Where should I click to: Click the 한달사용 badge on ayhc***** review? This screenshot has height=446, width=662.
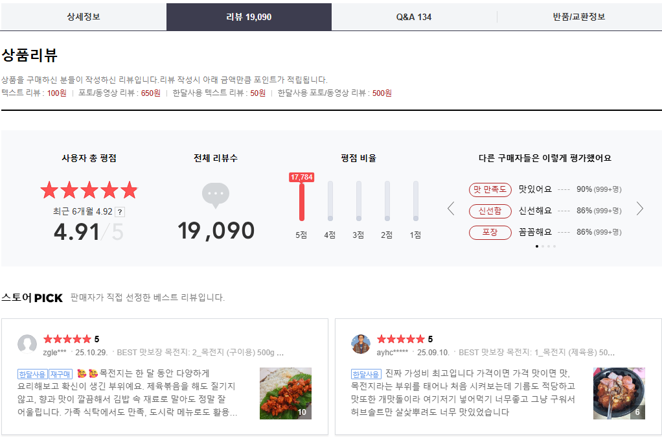pos(366,374)
